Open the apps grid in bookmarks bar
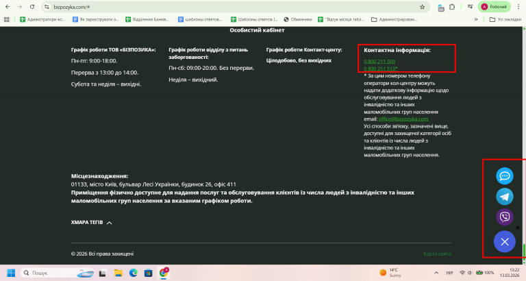Image resolution: width=526 pixels, height=281 pixels. 6,19
